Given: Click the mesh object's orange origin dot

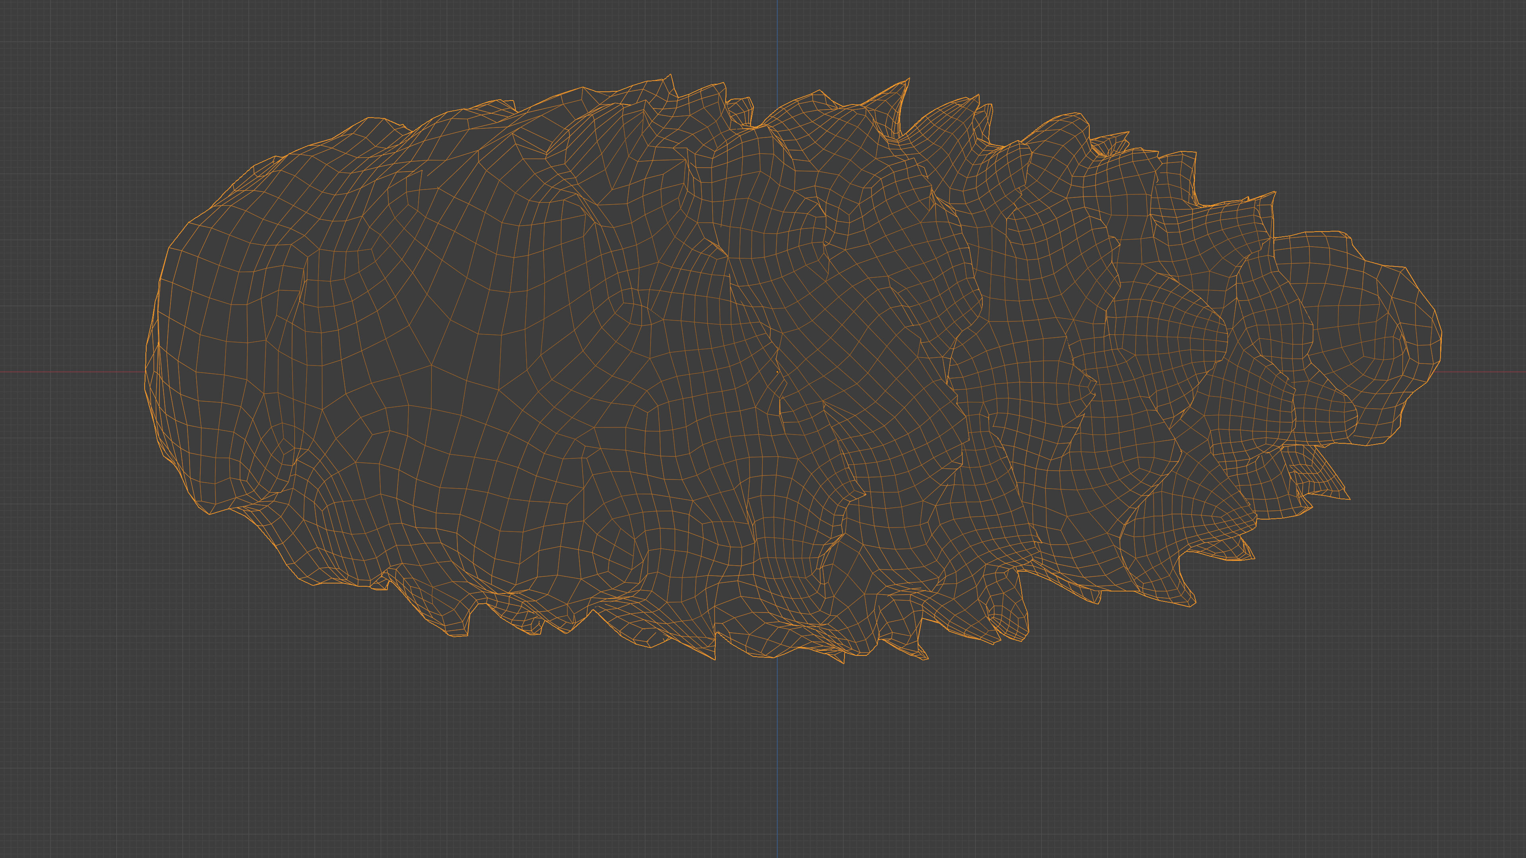Looking at the screenshot, I should pos(777,372).
